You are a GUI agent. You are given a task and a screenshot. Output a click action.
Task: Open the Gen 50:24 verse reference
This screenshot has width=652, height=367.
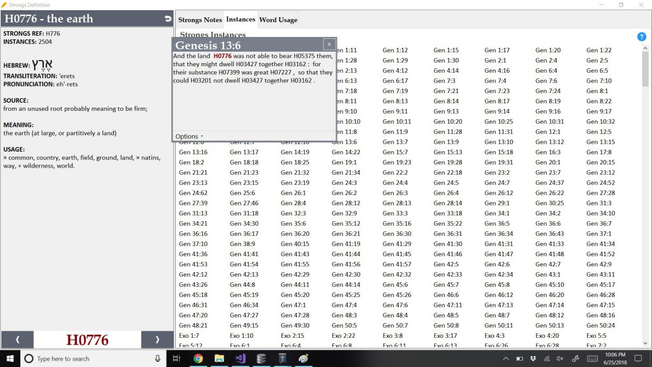click(600, 326)
